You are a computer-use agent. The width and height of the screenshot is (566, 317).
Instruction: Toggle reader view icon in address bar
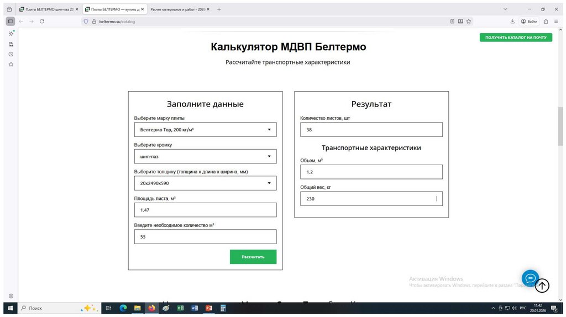click(x=452, y=22)
